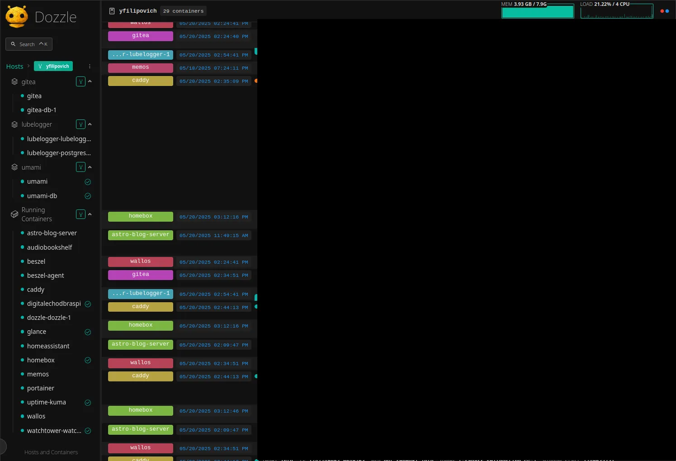Image resolution: width=676 pixels, height=461 pixels.
Task: Click timestamp 05/20/2025 11:49:15 AM
Action: point(213,236)
